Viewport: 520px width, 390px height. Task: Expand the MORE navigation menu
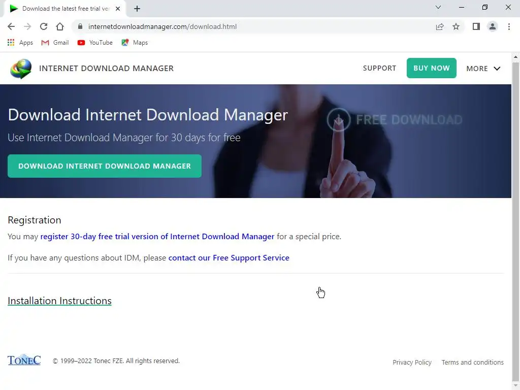[x=483, y=69]
